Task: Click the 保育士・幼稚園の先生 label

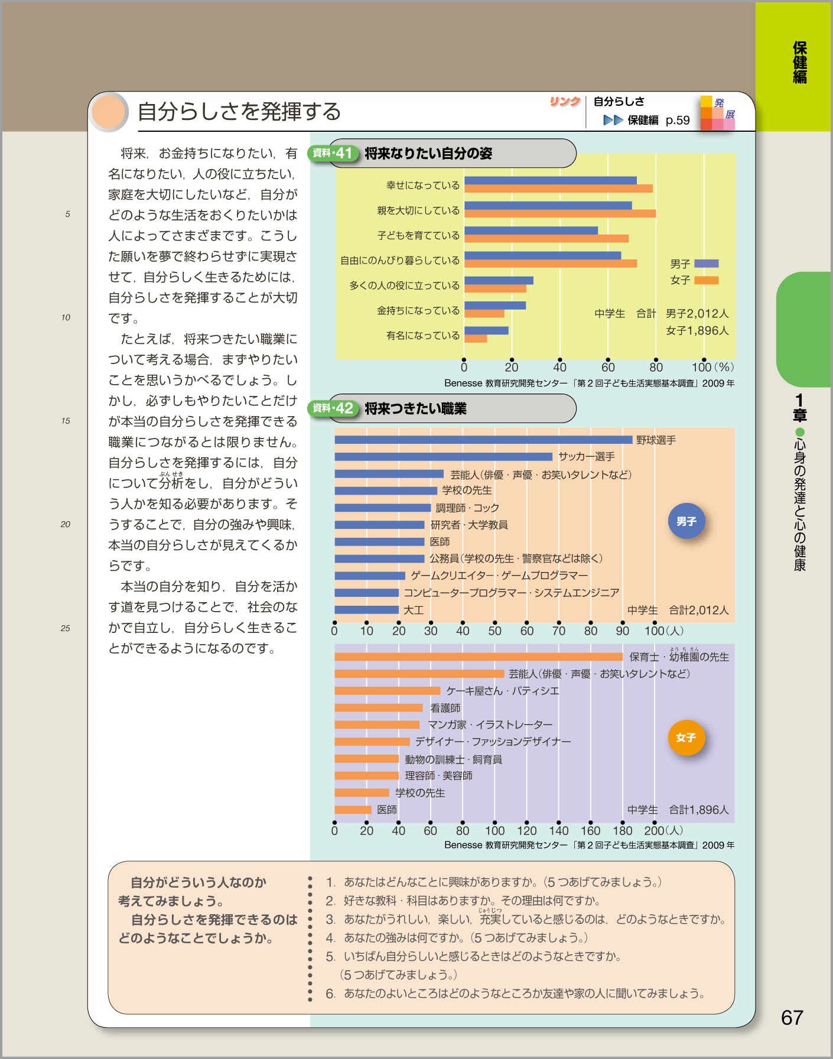Action: pyautogui.click(x=679, y=657)
